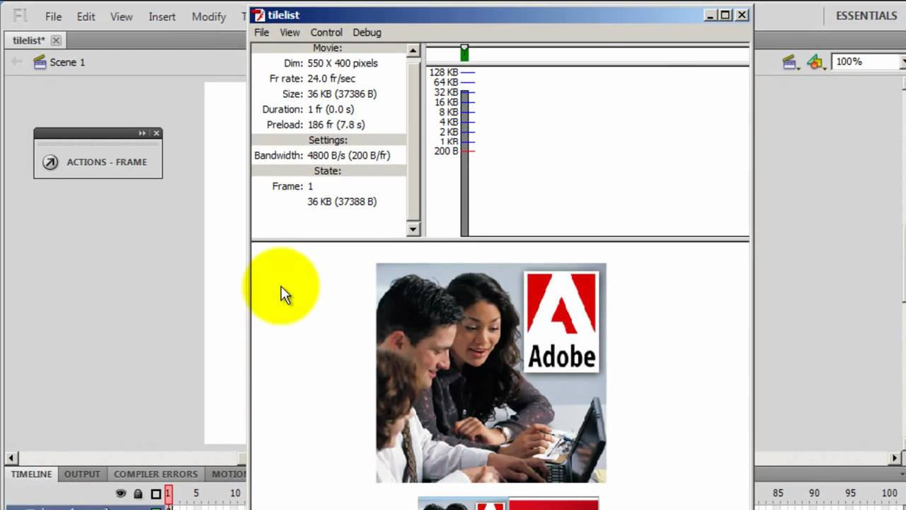The width and height of the screenshot is (906, 510).
Task: Click timeline ruler frame number 100
Action: click(x=890, y=493)
